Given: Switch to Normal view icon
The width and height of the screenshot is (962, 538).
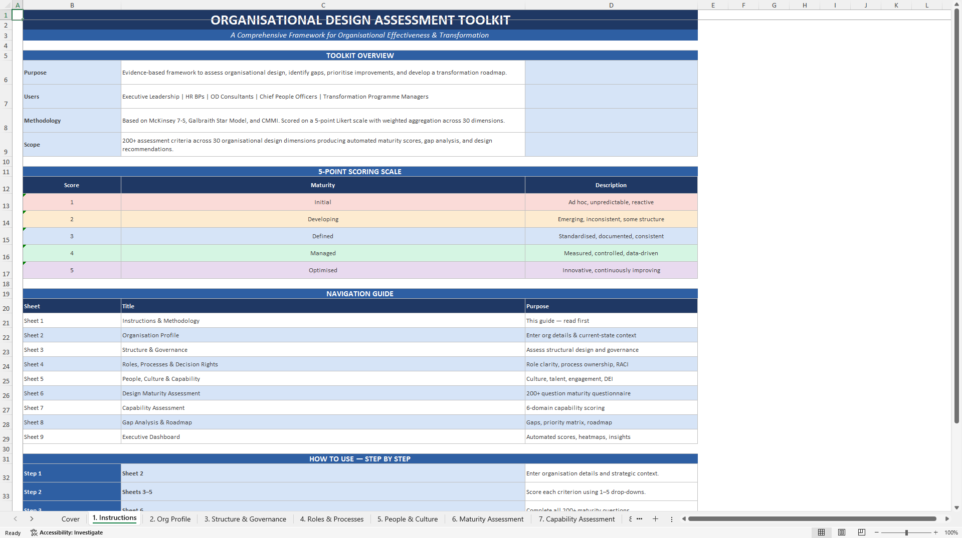Looking at the screenshot, I should (821, 532).
